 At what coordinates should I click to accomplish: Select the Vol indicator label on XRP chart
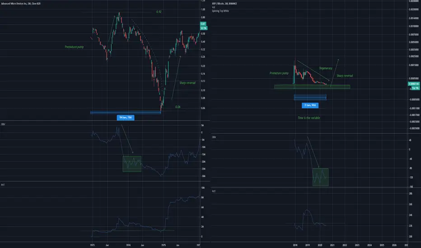[x=214, y=7]
